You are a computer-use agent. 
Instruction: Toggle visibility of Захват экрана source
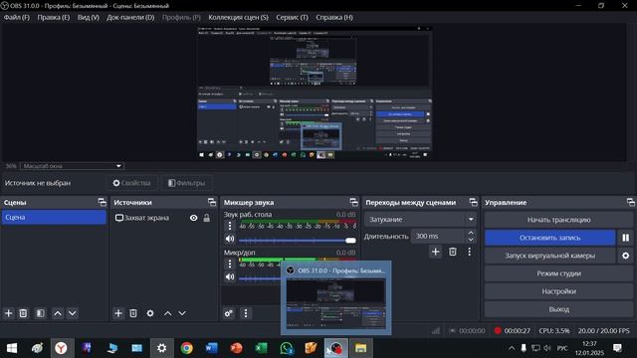pos(194,218)
